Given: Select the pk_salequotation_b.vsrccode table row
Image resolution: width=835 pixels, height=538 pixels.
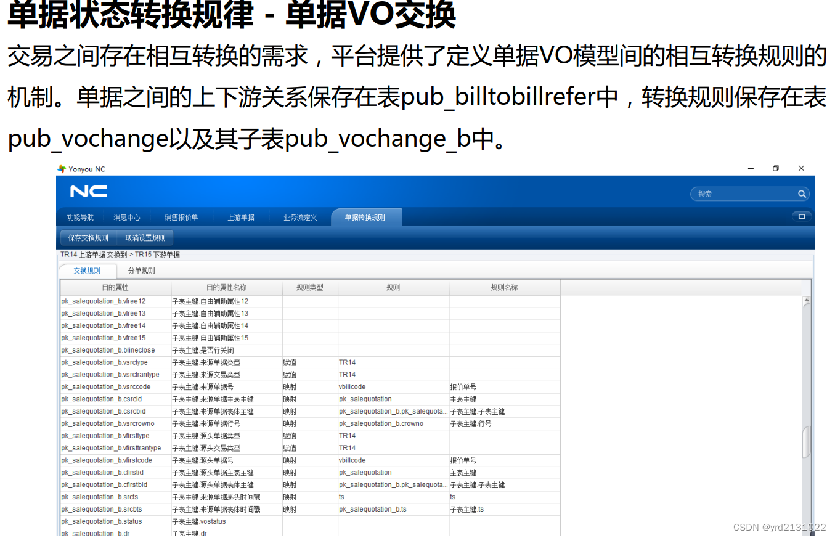Looking at the screenshot, I should point(185,386).
